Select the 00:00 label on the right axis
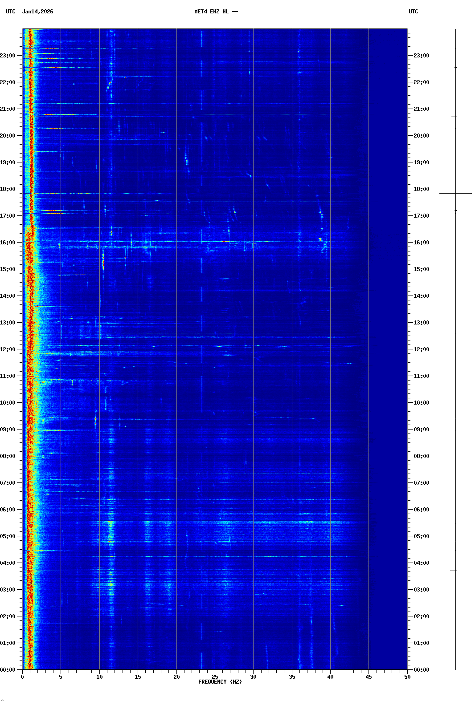 coord(421,670)
